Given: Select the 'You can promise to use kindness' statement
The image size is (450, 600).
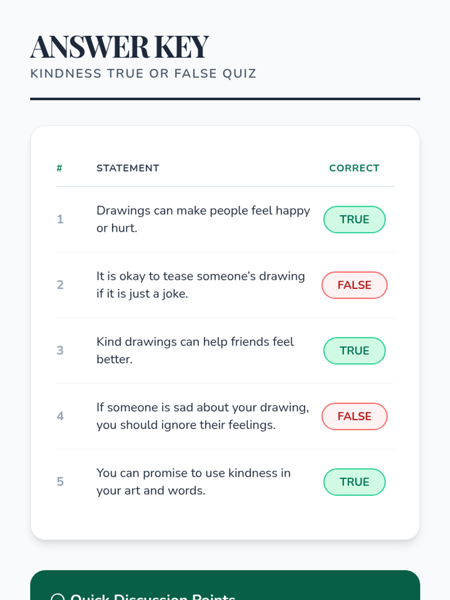Looking at the screenshot, I should click(193, 481).
